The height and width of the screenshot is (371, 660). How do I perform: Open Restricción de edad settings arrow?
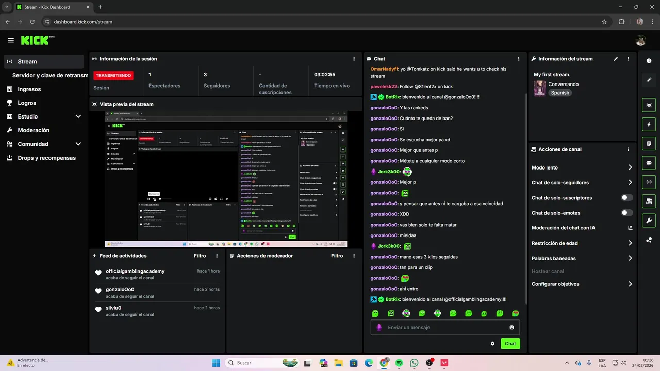pos(630,243)
